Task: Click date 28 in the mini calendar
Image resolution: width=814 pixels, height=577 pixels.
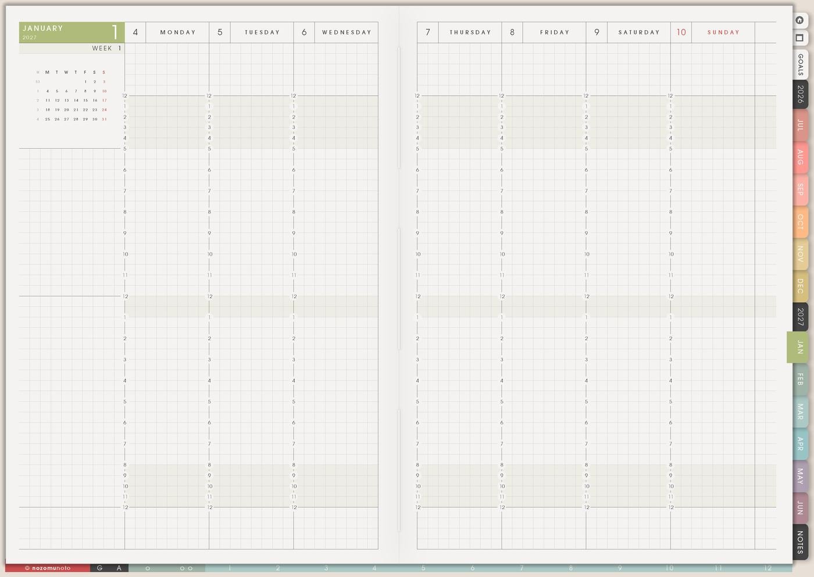Action: pos(76,119)
